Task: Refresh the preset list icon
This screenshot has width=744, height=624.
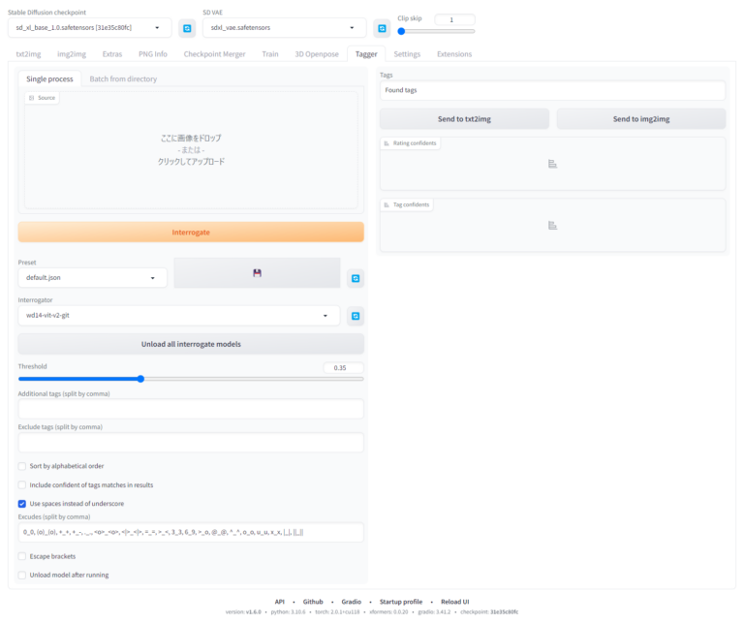Action: point(356,278)
